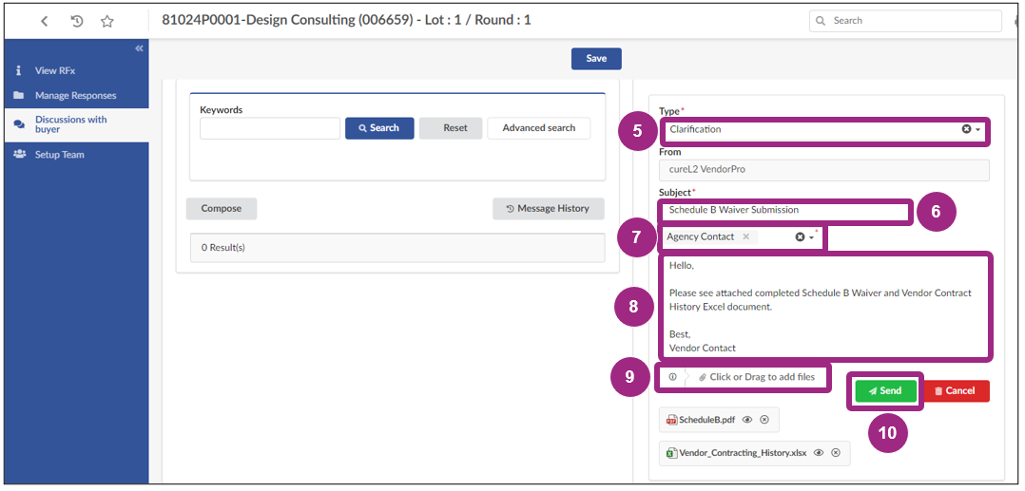1025x491 pixels.
Task: Remove ScheduleB.pdf attachment
Action: pos(764,420)
